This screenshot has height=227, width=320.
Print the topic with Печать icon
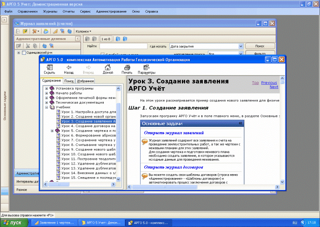(x=127, y=67)
